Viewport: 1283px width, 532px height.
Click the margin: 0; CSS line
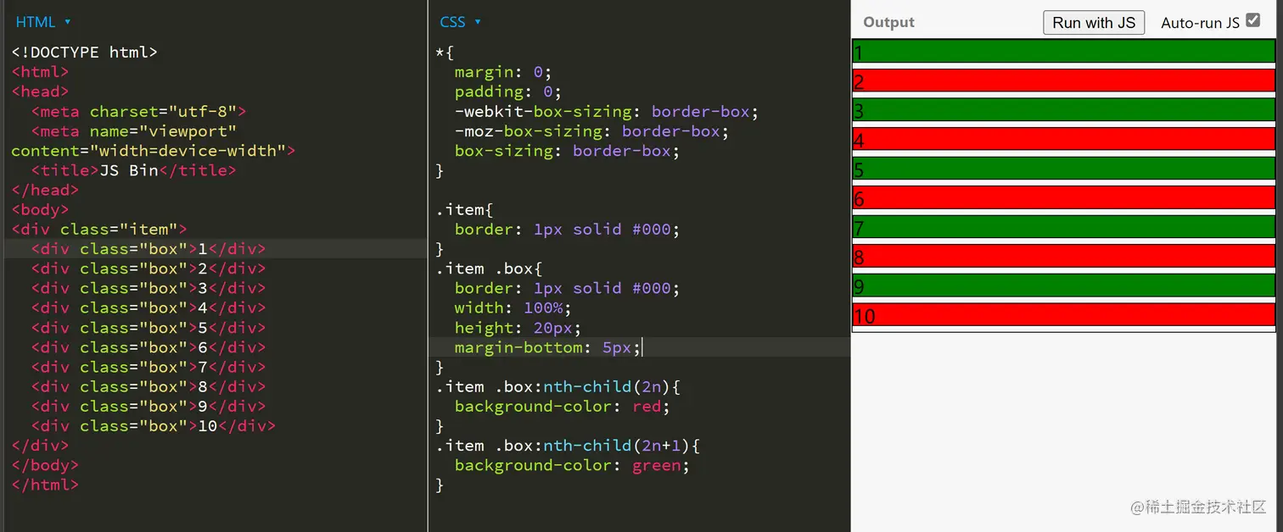coord(503,72)
